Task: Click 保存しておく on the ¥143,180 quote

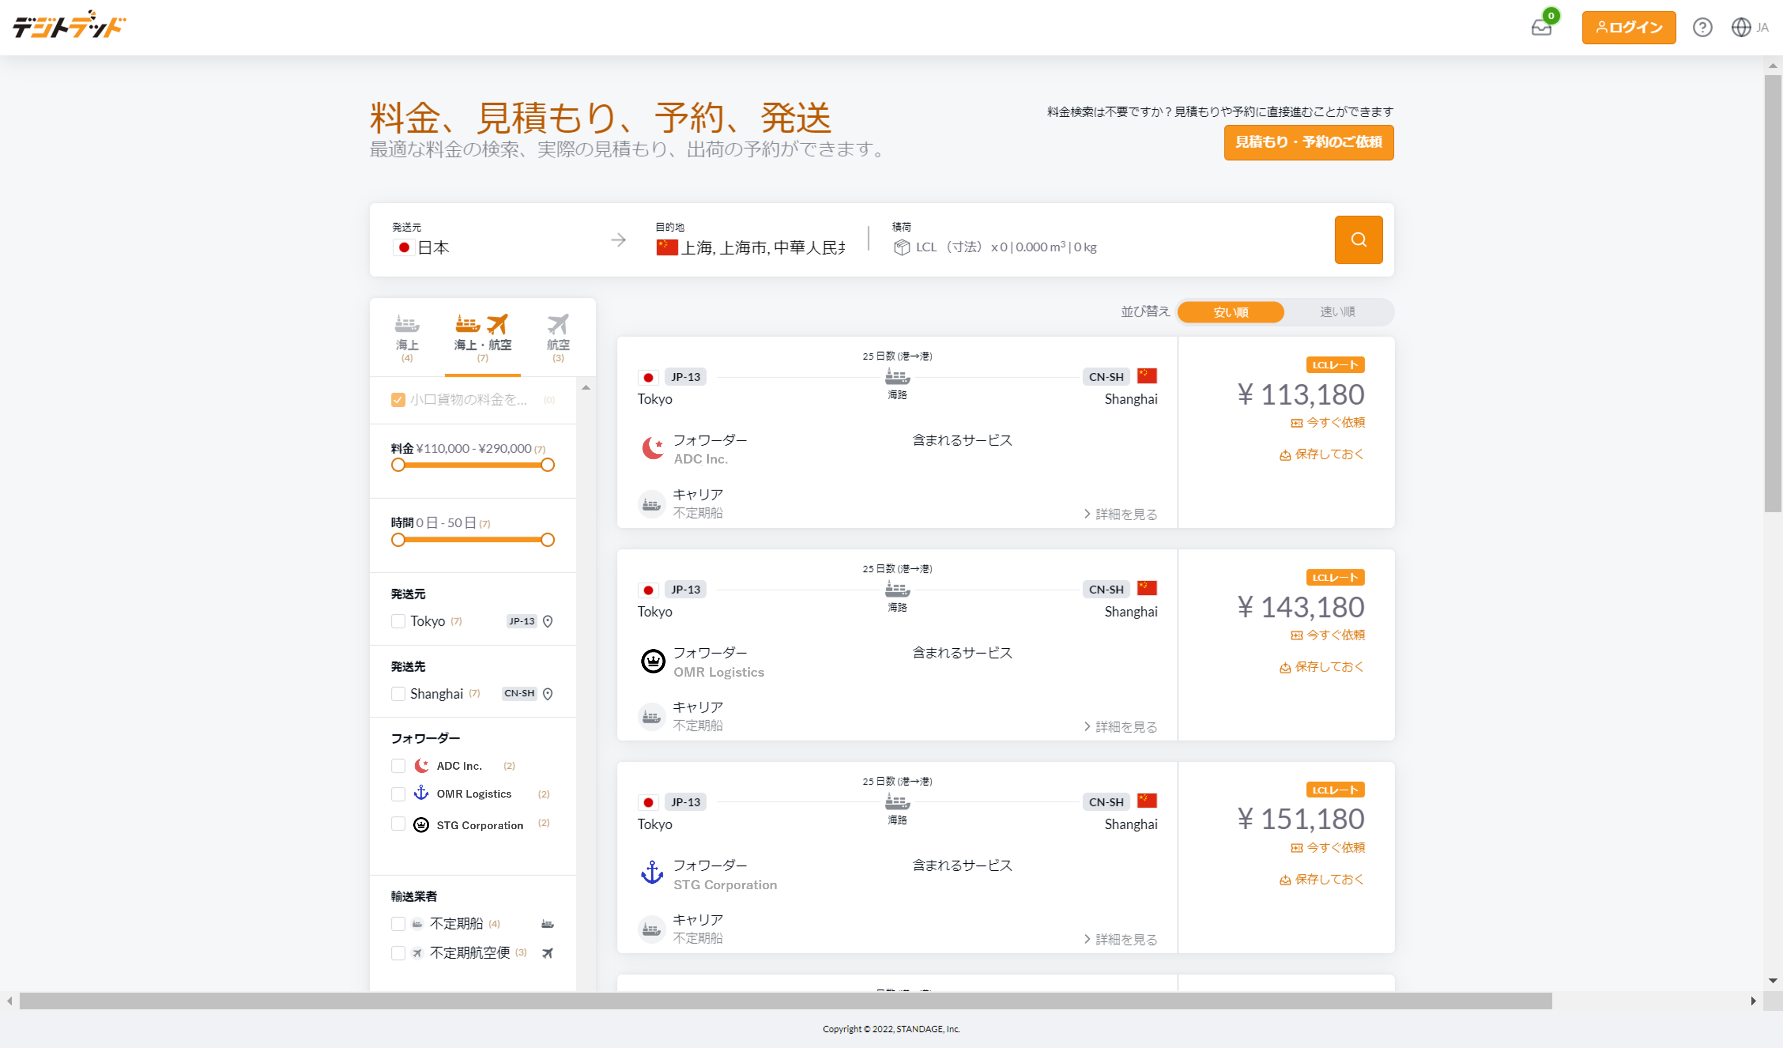Action: tap(1321, 666)
